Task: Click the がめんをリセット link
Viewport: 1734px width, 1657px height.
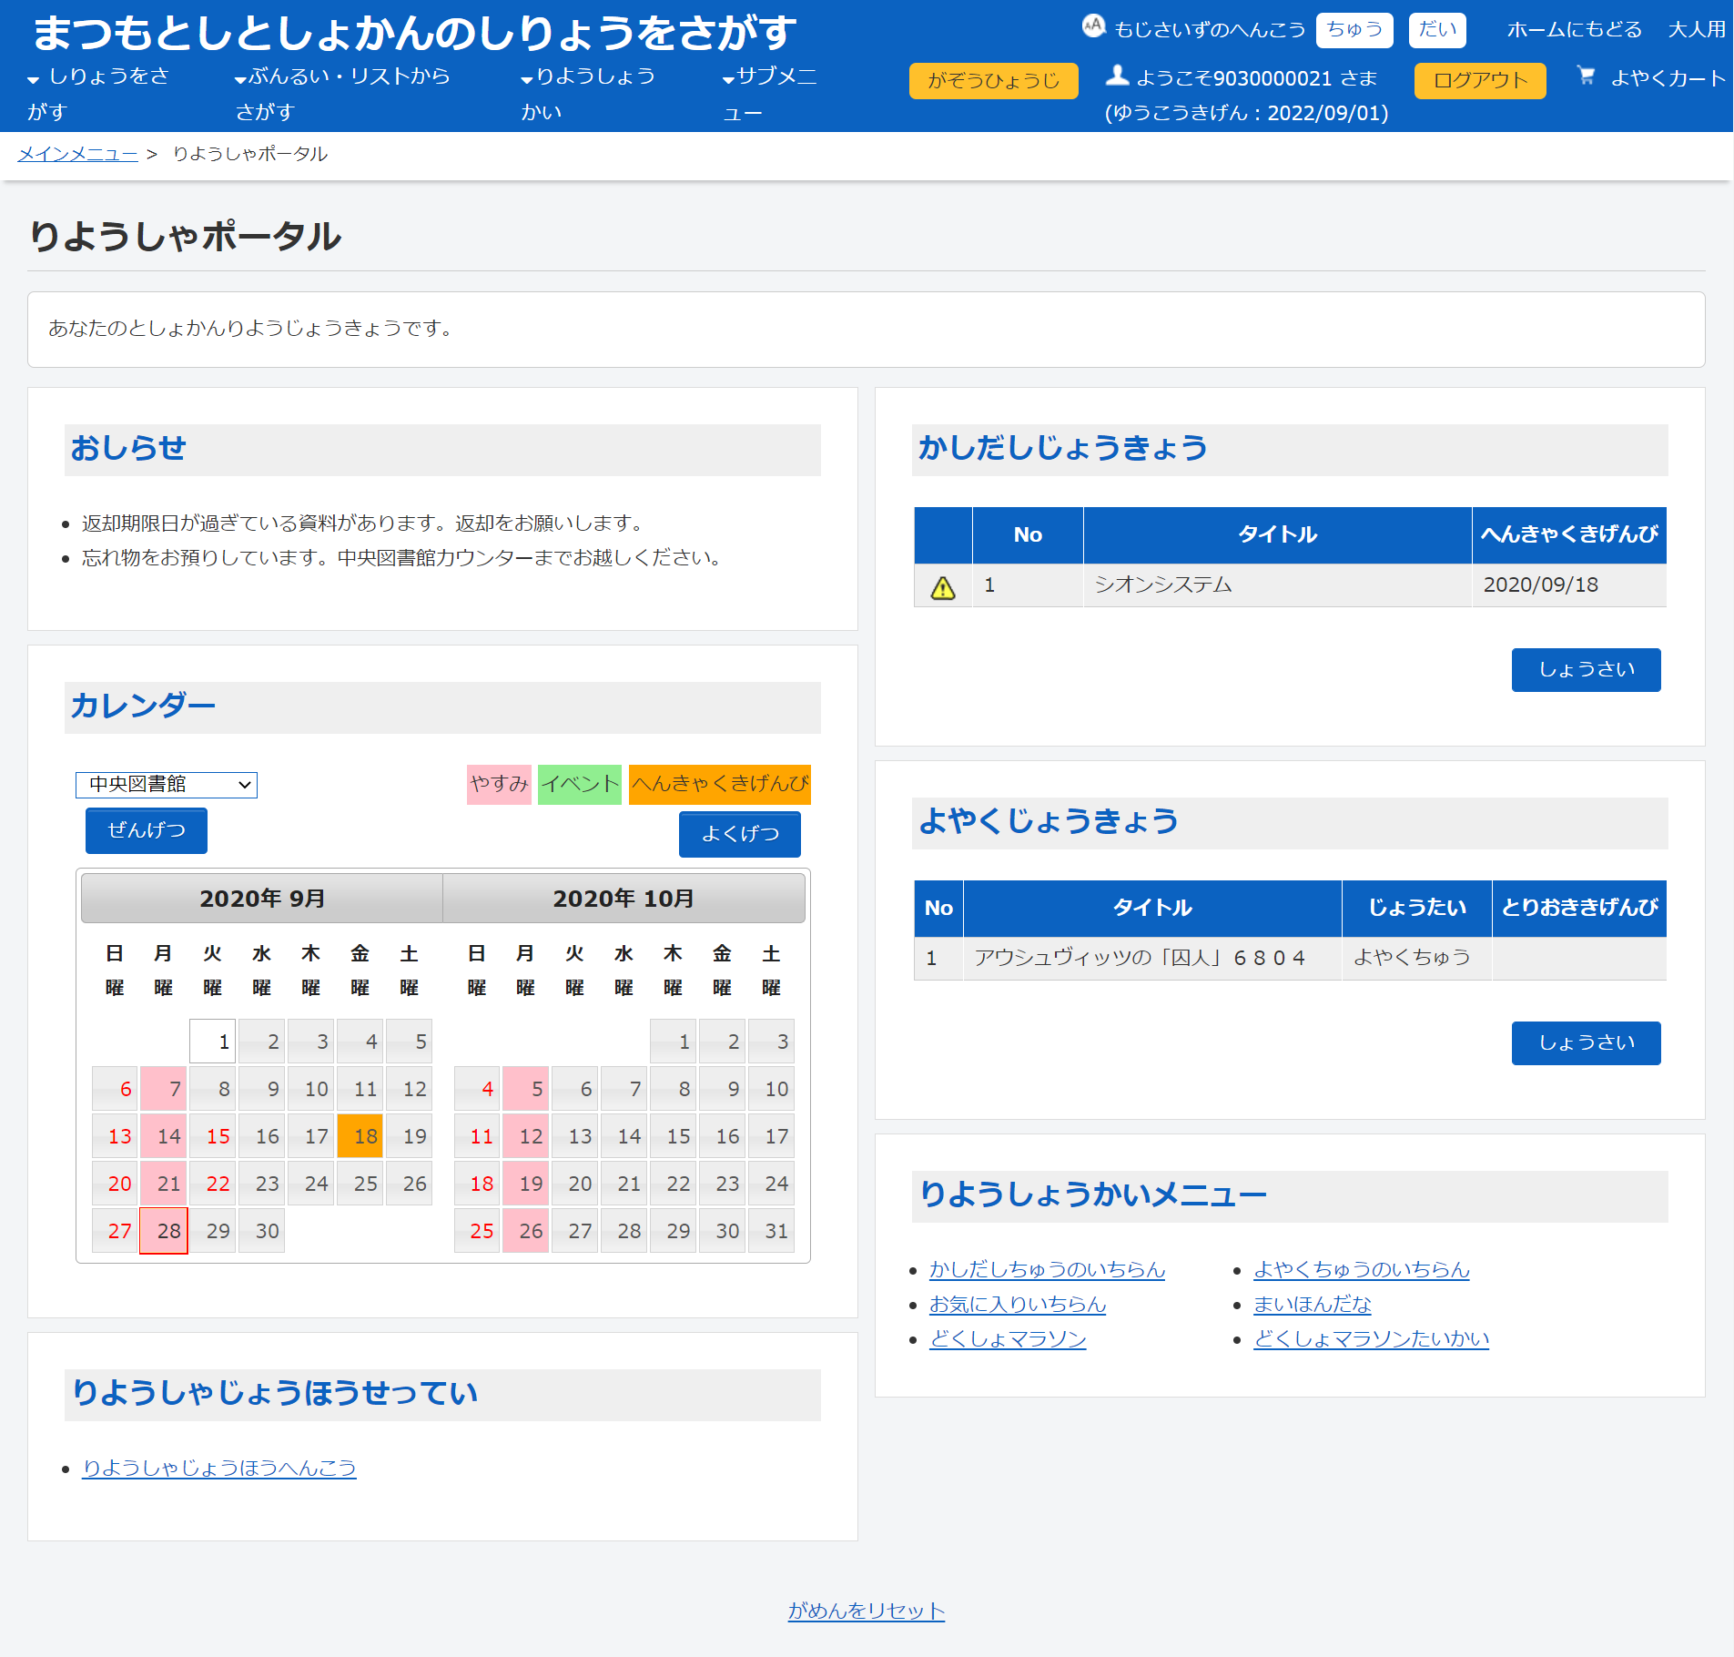Action: 867,1611
